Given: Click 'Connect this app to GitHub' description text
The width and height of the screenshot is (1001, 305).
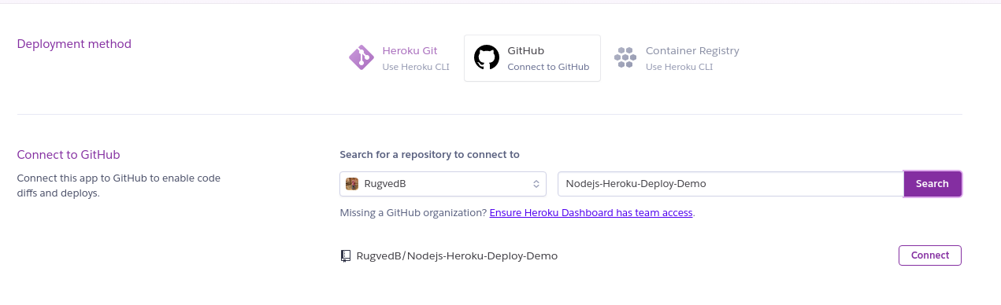Looking at the screenshot, I should (x=119, y=186).
